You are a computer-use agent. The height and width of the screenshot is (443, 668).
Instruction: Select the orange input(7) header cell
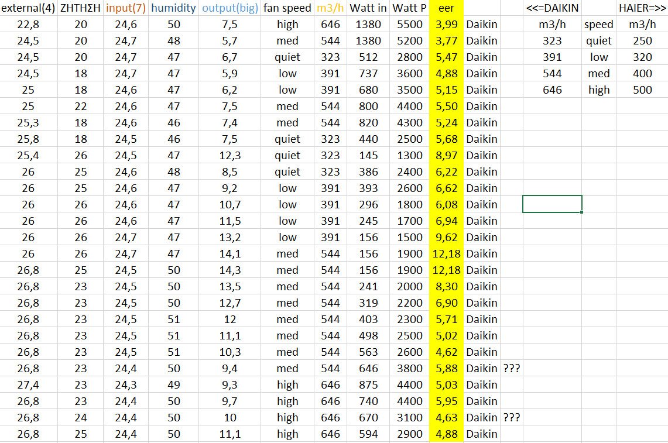126,8
